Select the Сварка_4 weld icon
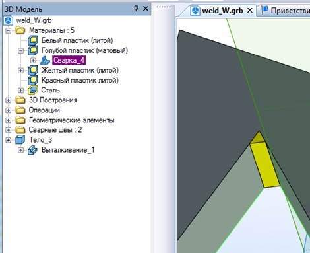310x253 pixels. [46, 60]
